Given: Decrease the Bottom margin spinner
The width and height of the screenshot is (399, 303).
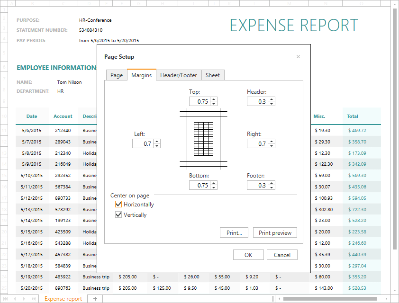Looking at the screenshot, I should [x=214, y=187].
